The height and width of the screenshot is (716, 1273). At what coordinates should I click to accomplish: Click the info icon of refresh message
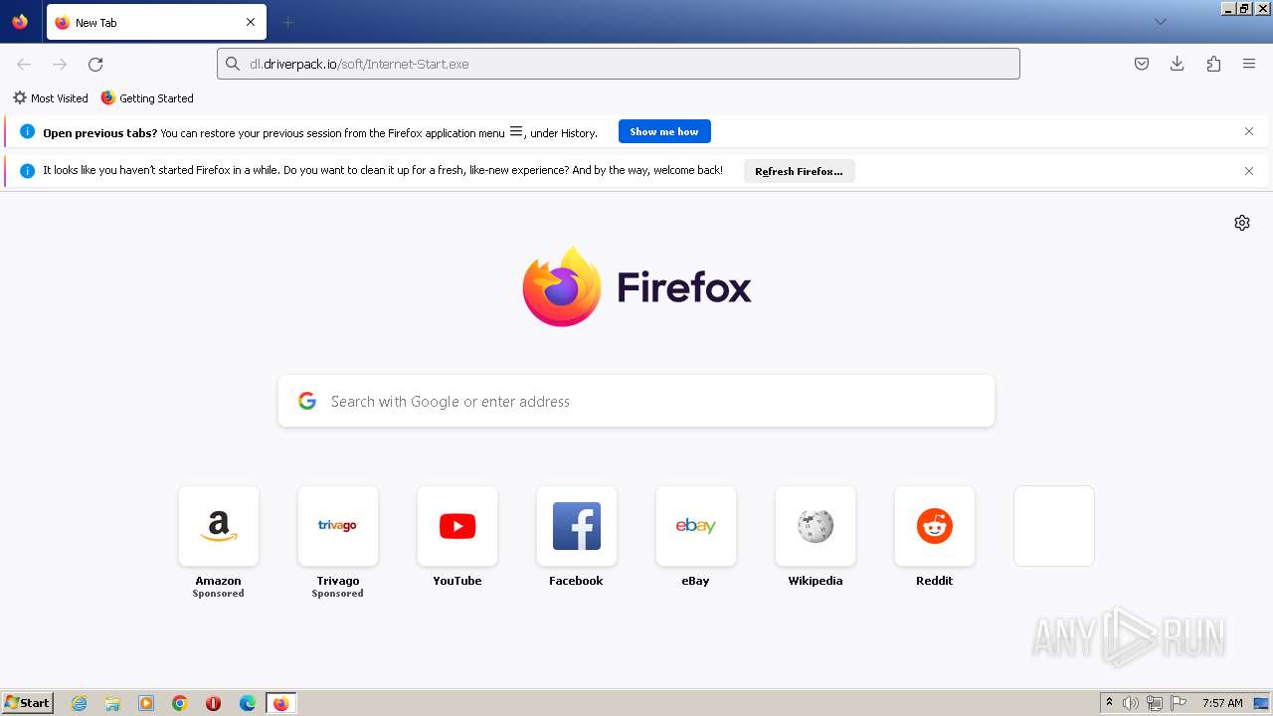pyautogui.click(x=28, y=171)
